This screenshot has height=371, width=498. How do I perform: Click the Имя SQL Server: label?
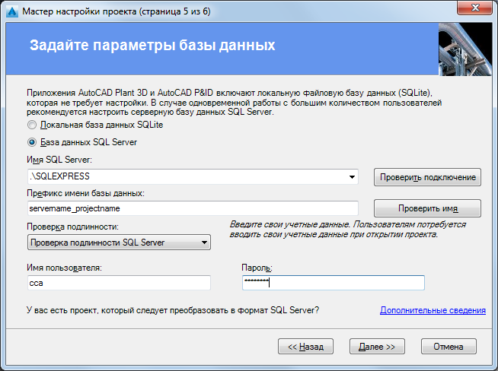(x=59, y=160)
